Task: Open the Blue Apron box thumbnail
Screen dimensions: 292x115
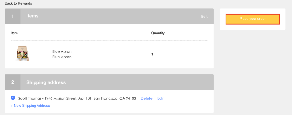Action: point(23,53)
